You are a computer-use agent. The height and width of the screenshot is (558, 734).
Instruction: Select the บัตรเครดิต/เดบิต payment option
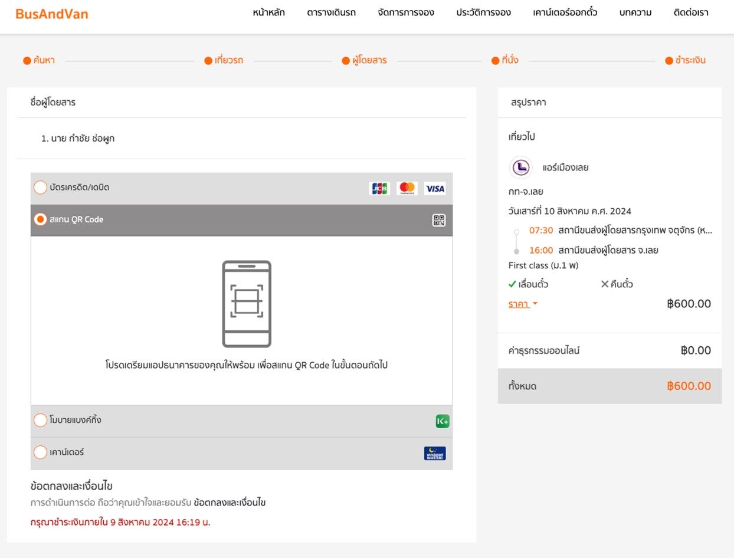point(40,188)
